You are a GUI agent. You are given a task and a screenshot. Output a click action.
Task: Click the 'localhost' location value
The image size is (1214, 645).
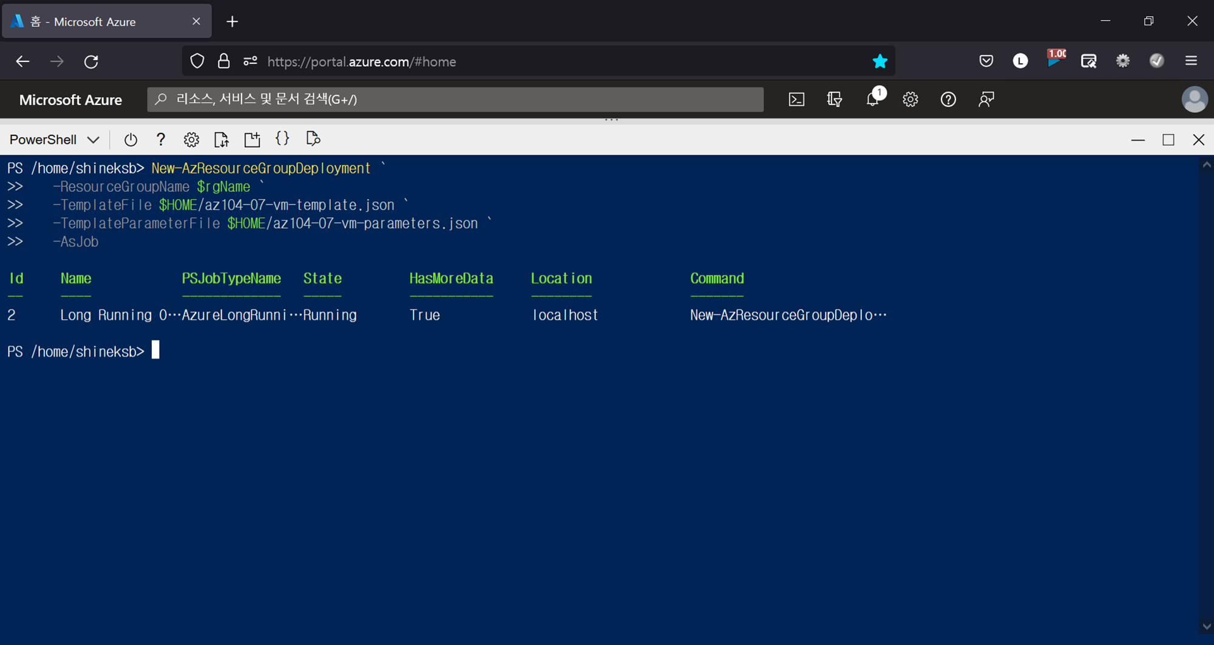565,315
